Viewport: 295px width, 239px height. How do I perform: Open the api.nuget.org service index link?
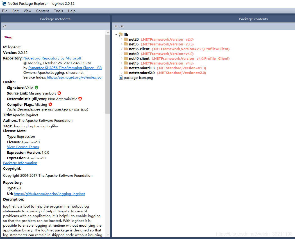click(75, 77)
